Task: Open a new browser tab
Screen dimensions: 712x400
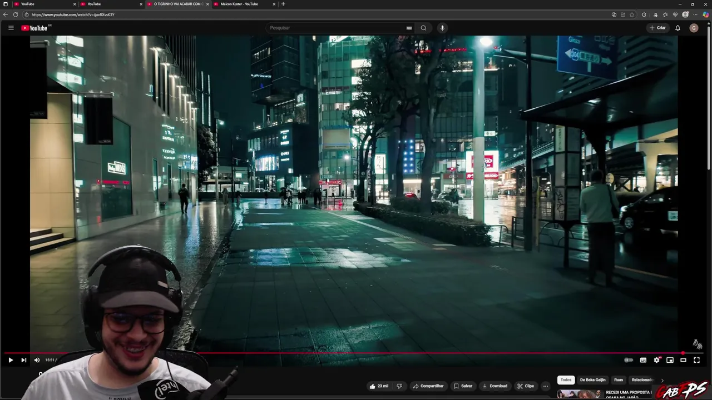Action: click(283, 4)
